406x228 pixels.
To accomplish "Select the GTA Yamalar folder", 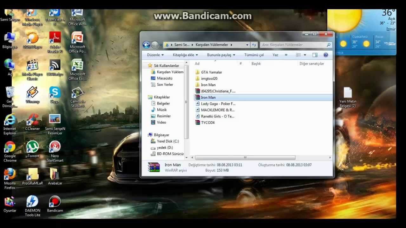I will pos(211,72).
